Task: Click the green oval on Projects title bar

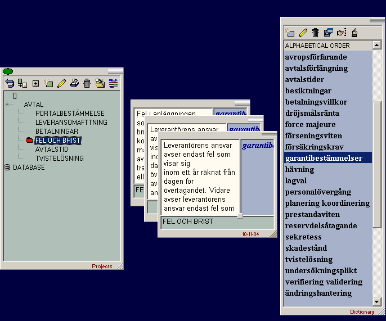Action: point(8,71)
